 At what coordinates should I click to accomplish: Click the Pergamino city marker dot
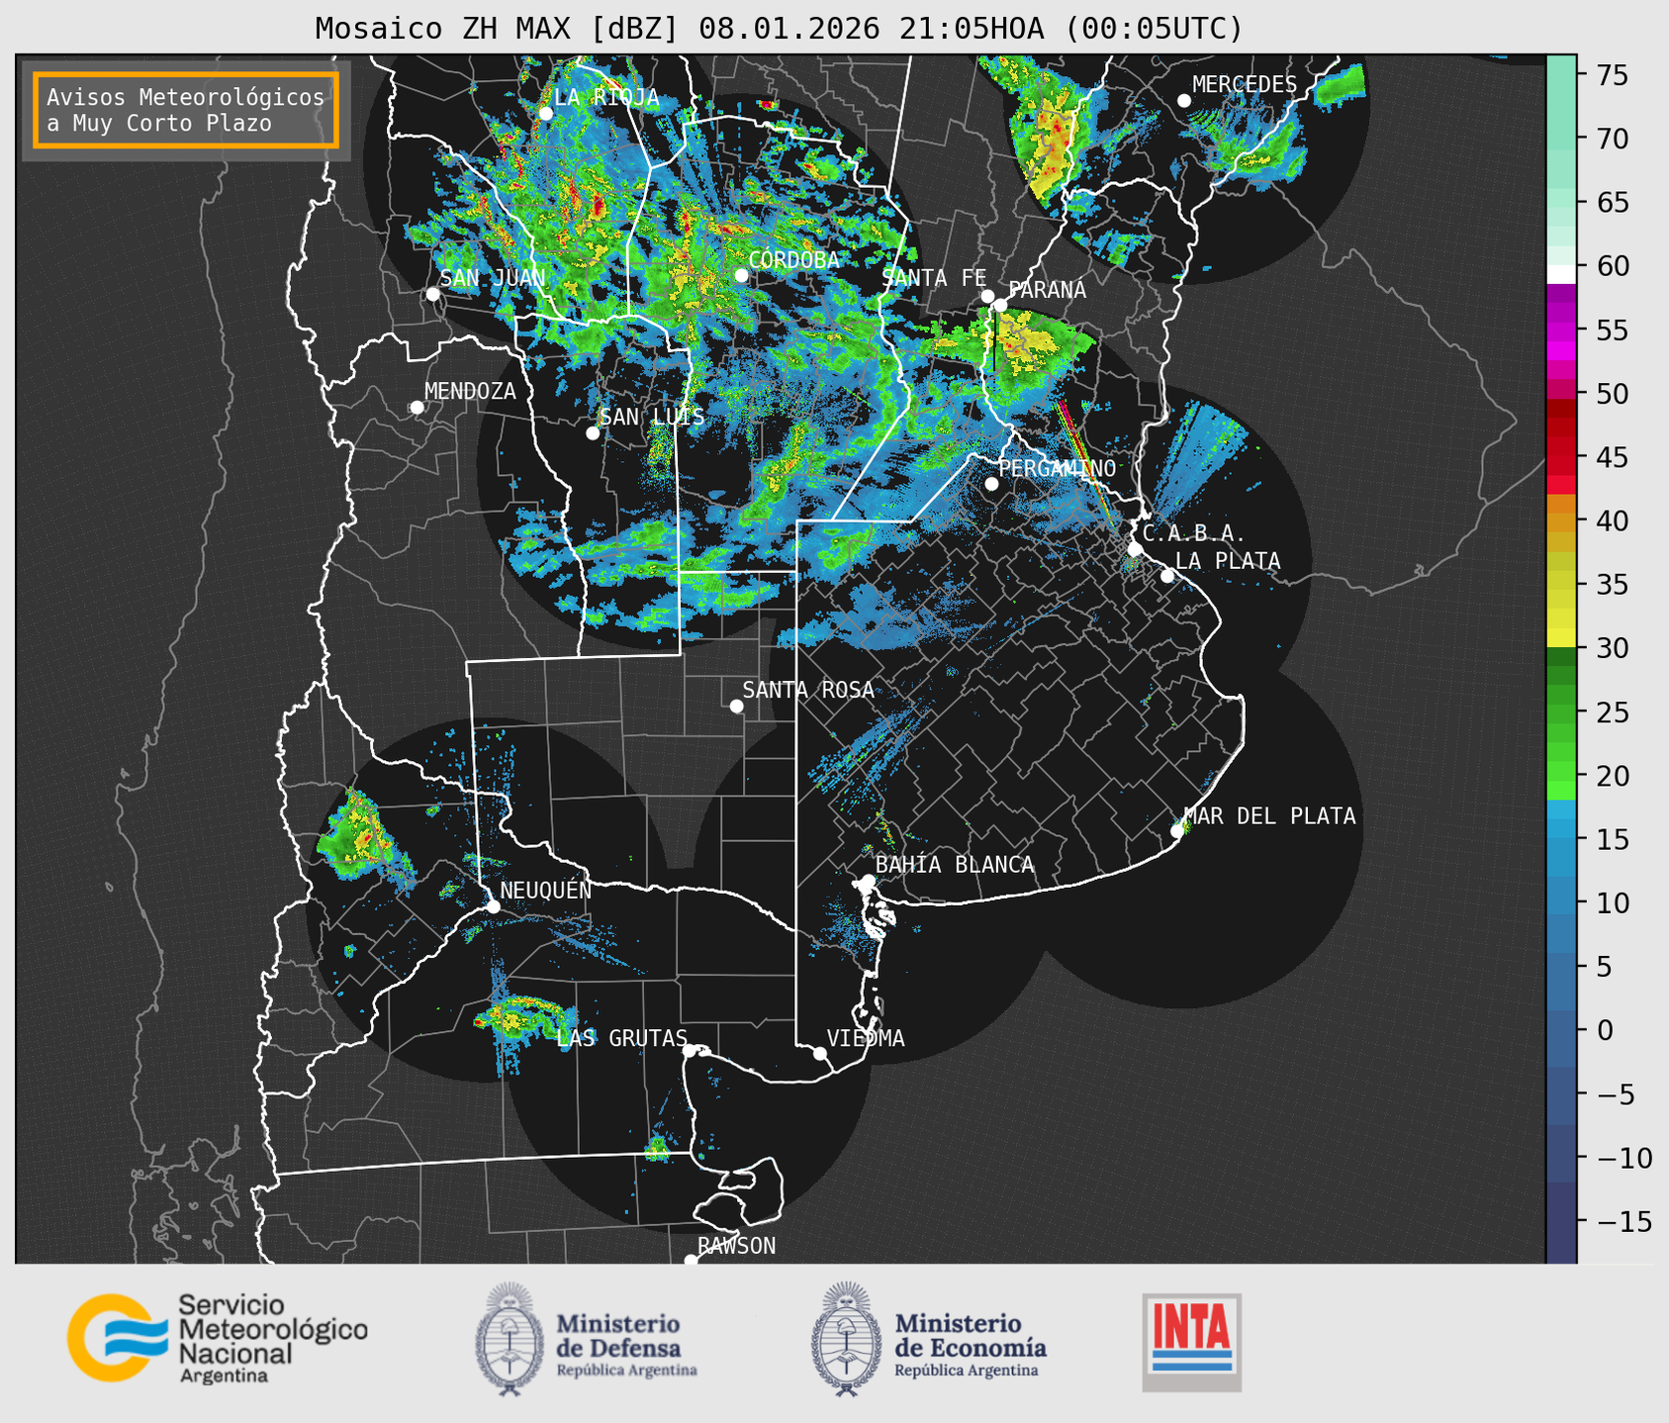991,484
